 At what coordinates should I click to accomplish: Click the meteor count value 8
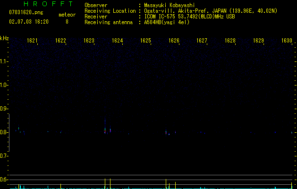tap(67, 22)
